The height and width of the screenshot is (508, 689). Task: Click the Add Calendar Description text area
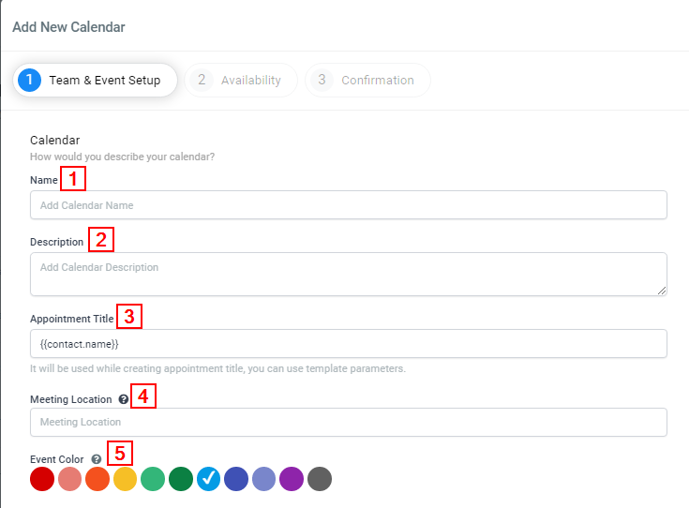click(348, 274)
